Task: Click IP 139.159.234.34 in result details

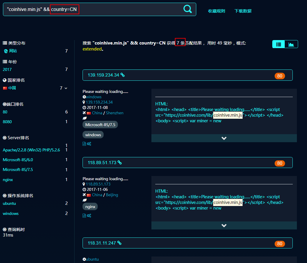Action: pyautogui.click(x=99, y=102)
